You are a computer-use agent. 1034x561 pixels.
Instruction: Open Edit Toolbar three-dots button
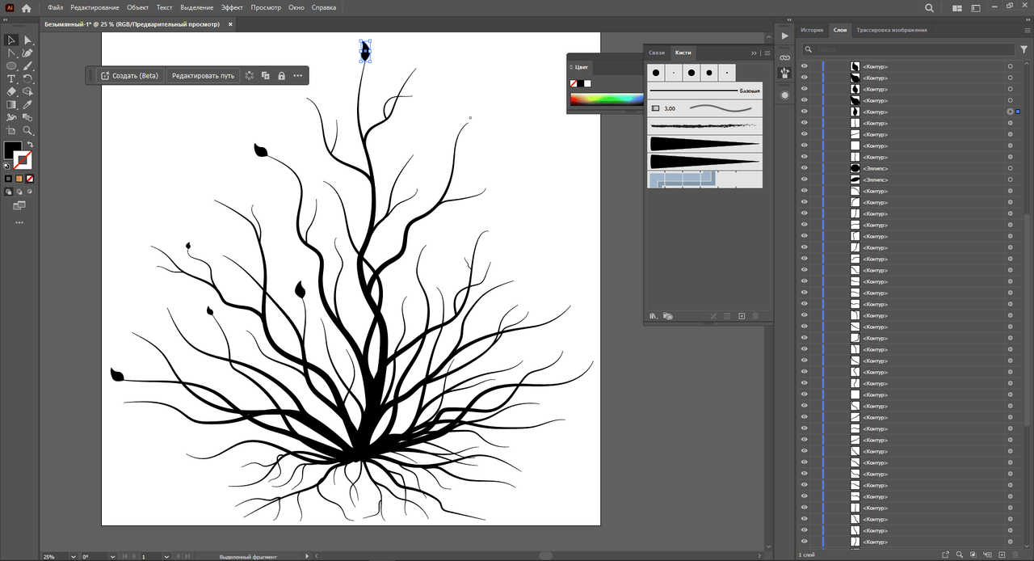(x=19, y=222)
